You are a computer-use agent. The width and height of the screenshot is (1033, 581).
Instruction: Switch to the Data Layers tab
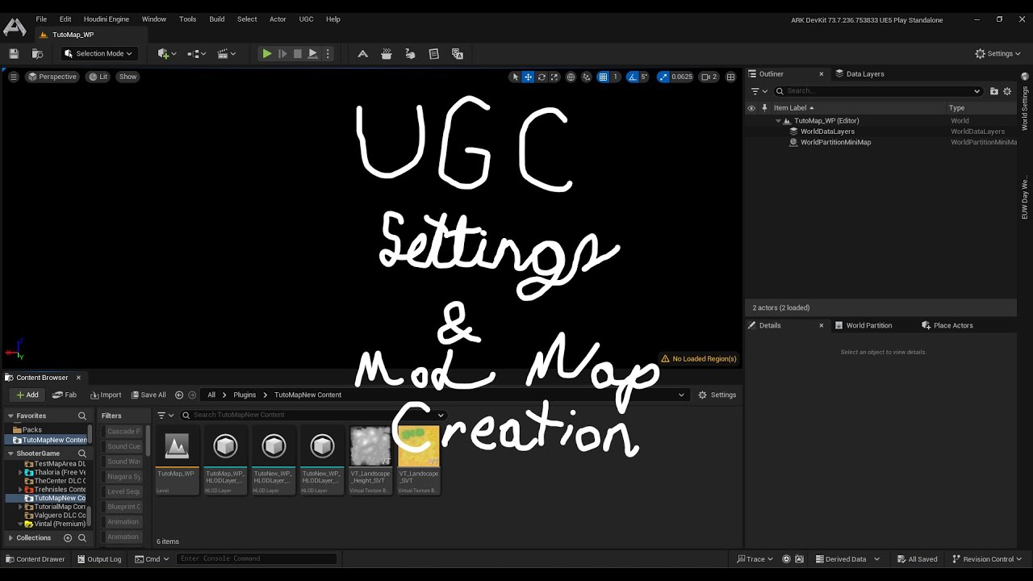[x=864, y=73]
